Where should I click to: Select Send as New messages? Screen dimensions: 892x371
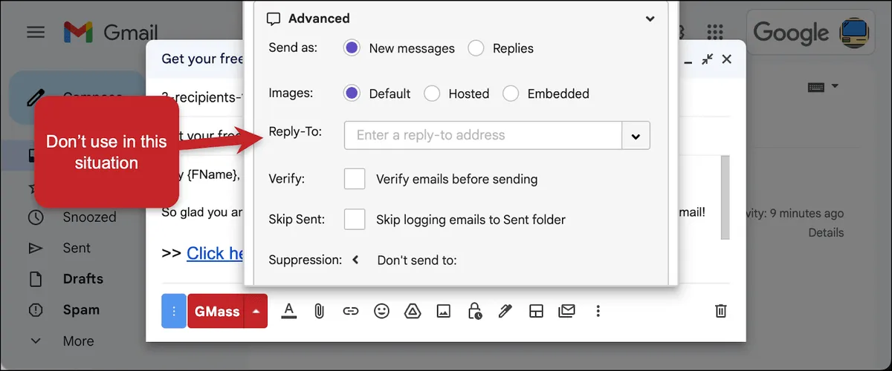[352, 47]
